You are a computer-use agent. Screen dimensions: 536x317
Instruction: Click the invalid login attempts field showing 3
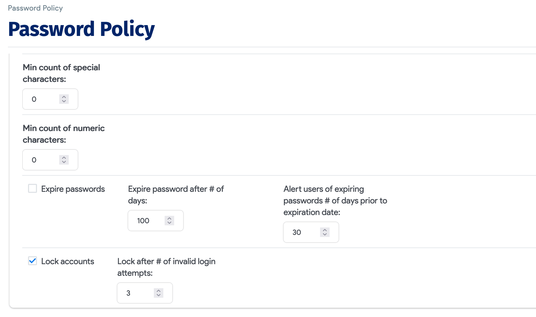(132, 293)
